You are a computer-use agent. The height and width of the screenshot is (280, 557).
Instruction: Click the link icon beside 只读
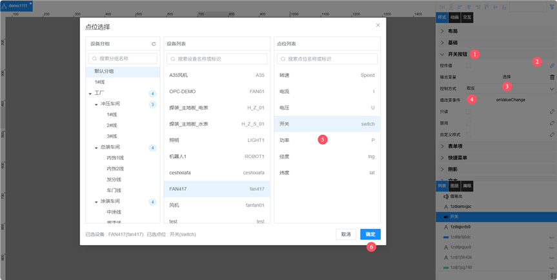point(552,112)
